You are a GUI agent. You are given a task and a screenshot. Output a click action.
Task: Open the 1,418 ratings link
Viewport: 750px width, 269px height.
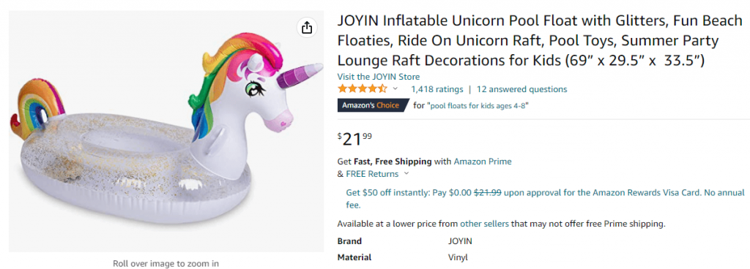click(437, 89)
